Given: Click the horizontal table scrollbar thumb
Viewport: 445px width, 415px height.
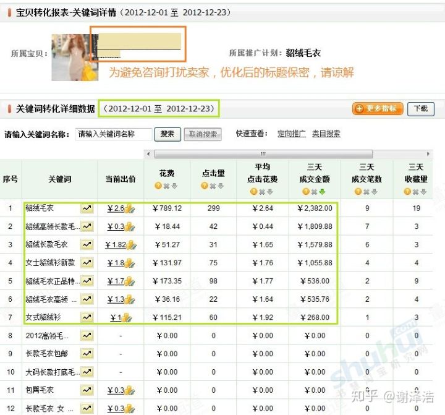Looking at the screenshot, I should click(263, 154).
